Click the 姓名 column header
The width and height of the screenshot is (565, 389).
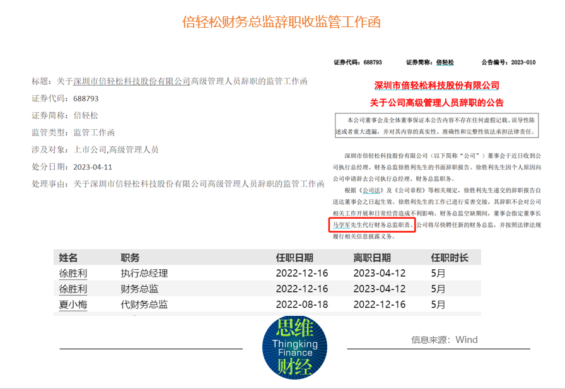point(69,257)
